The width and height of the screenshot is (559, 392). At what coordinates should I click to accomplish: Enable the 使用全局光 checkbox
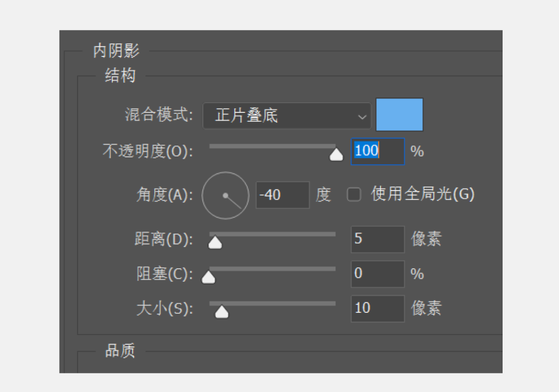click(354, 195)
